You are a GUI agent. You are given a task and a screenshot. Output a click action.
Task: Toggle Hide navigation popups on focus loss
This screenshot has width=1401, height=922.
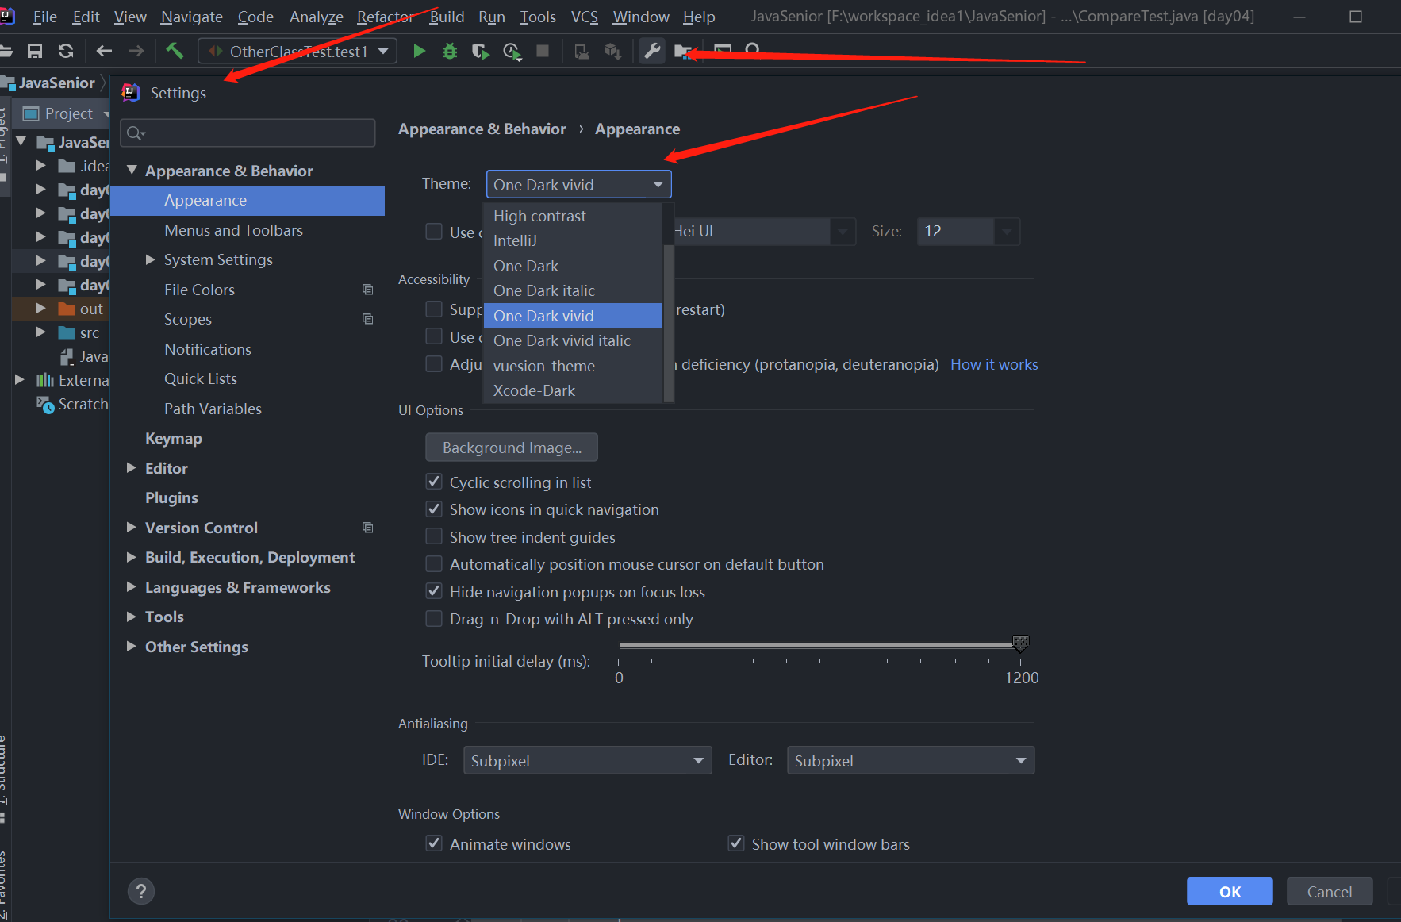click(434, 591)
